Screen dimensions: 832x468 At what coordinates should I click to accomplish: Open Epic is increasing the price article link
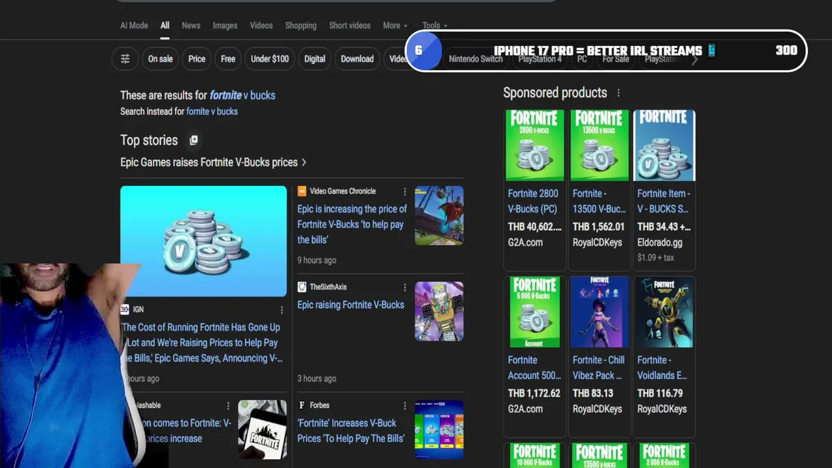[352, 224]
